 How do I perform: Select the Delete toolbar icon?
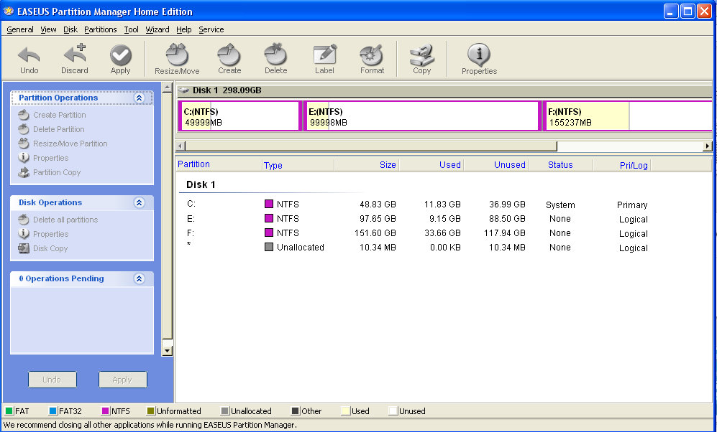275,57
